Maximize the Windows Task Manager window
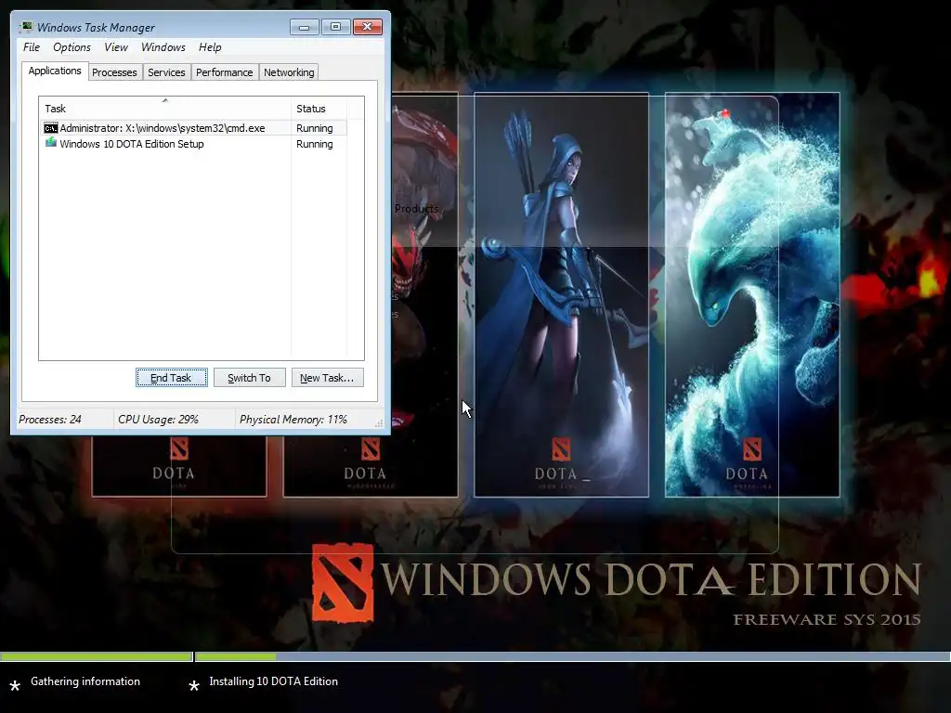Viewport: 951px width, 713px height. pyautogui.click(x=335, y=27)
